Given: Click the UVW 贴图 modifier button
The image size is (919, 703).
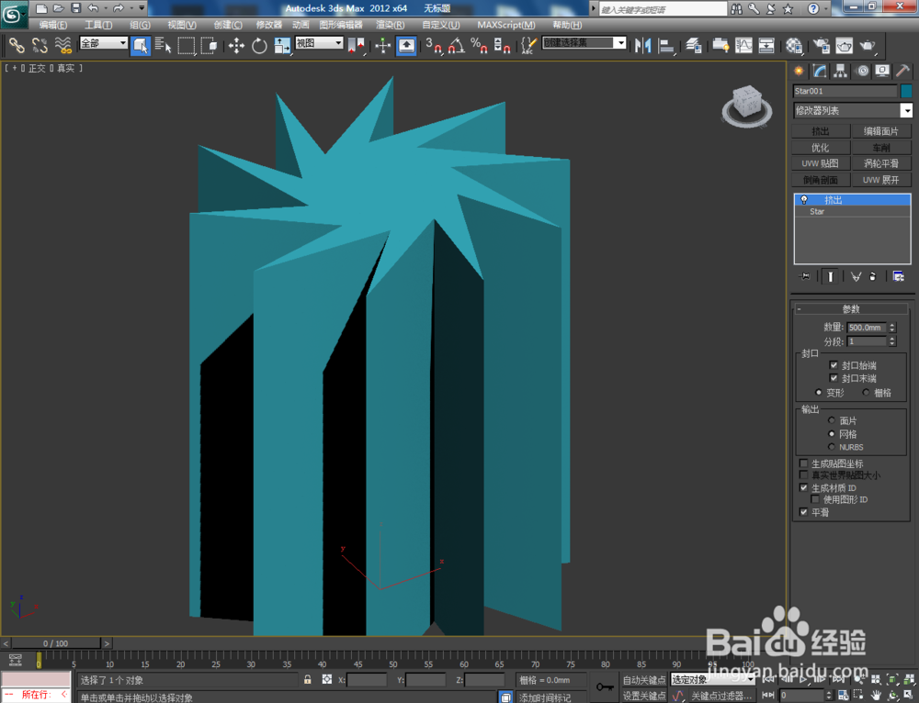Looking at the screenshot, I should point(821,163).
